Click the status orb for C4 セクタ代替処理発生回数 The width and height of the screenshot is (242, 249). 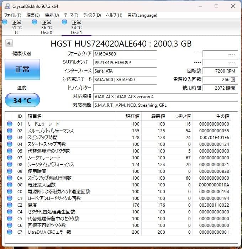pyautogui.click(x=10, y=212)
